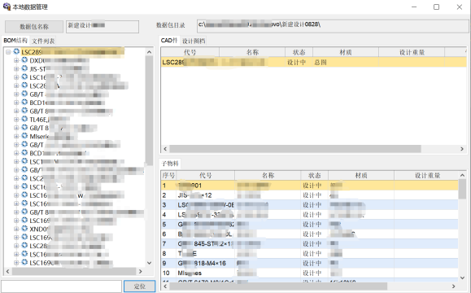Sort CAD件 table by 代号 column
Image resolution: width=471 pixels, height=293 pixels.
tap(190, 52)
